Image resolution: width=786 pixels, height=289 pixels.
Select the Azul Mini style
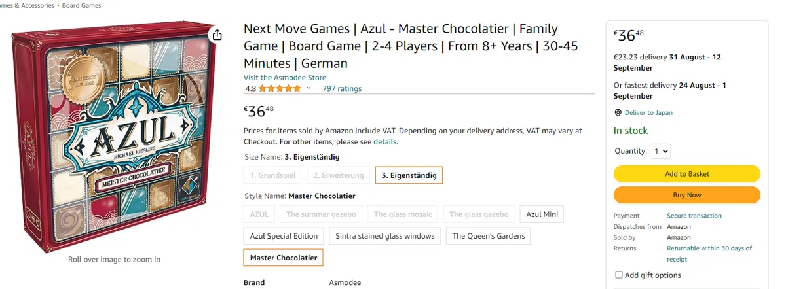click(541, 214)
